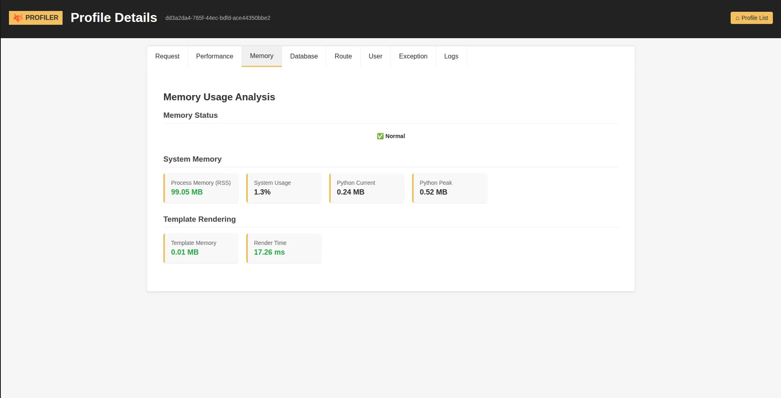
Task: View the Logs tab
Action: click(451, 56)
